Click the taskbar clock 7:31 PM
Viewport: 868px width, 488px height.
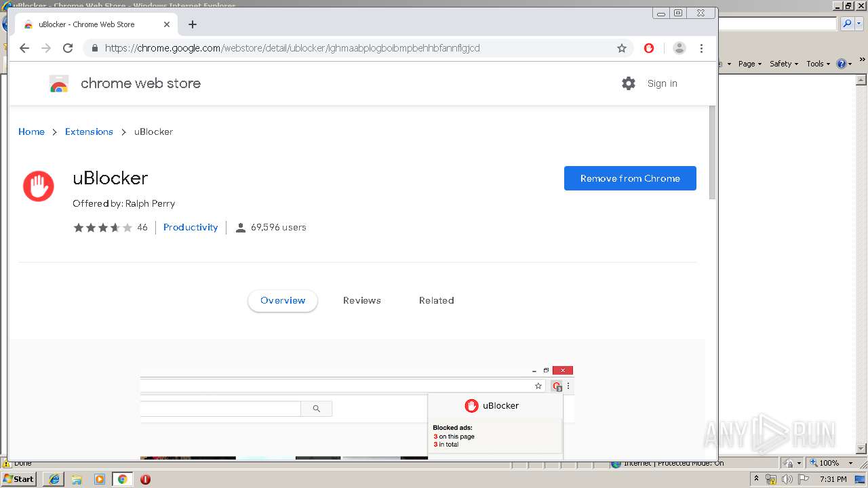tap(833, 479)
